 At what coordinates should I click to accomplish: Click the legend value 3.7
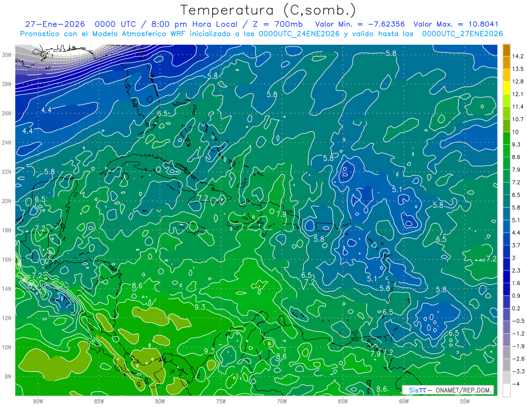pyautogui.click(x=516, y=245)
